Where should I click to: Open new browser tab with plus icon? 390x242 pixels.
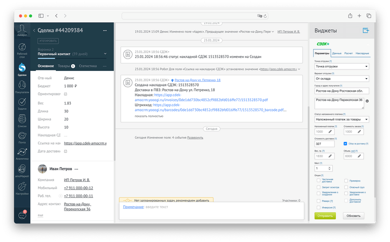(x=359, y=16)
